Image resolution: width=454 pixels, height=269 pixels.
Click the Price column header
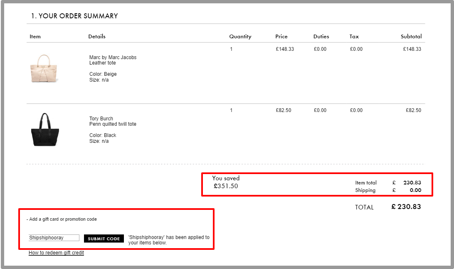pyautogui.click(x=281, y=37)
